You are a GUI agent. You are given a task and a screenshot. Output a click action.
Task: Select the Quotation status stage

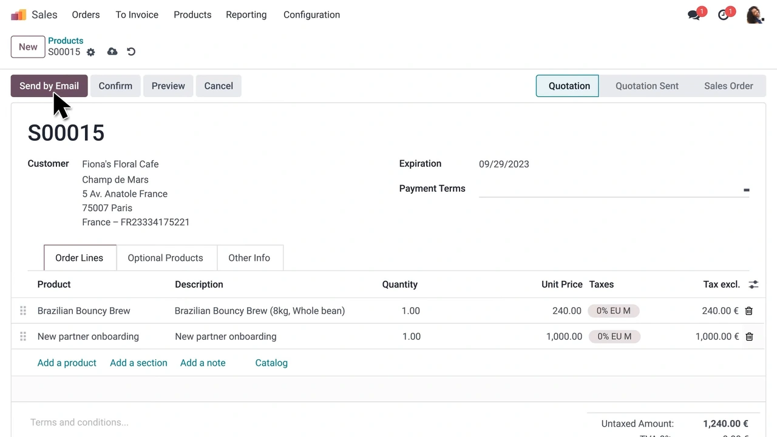pos(567,86)
